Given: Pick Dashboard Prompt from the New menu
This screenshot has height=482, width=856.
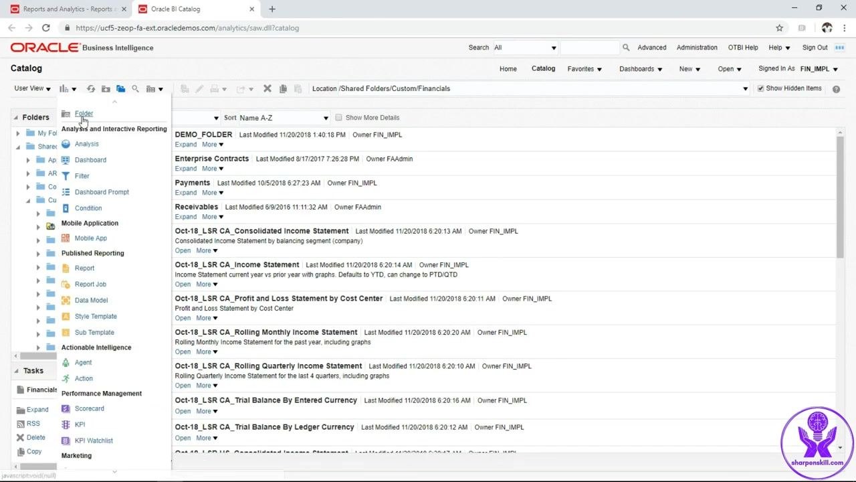Looking at the screenshot, I should (x=102, y=192).
